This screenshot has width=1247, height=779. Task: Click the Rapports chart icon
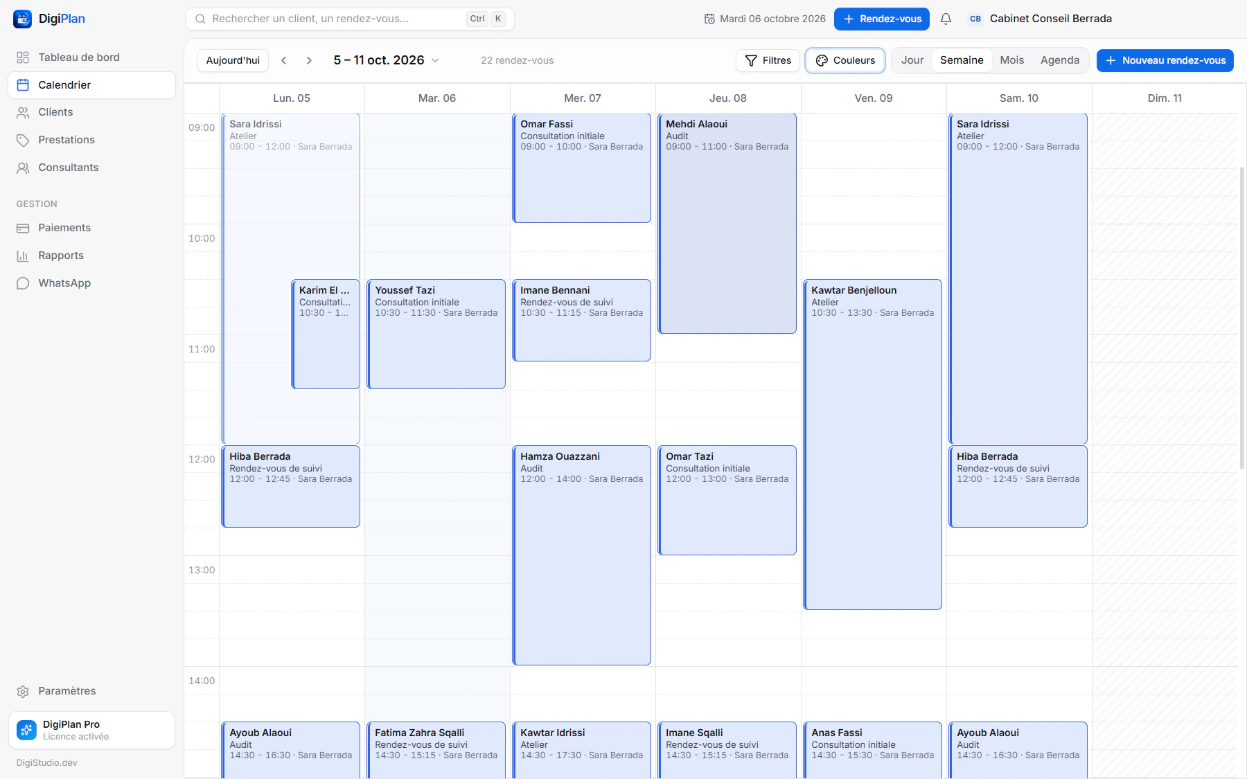tap(23, 256)
